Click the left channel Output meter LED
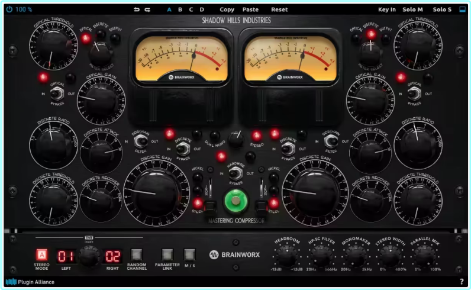Image resolution: width=471 pixels, height=290 pixels. [115, 38]
